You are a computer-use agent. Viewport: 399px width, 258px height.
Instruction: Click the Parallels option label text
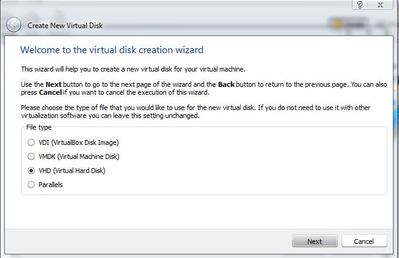[x=50, y=185]
